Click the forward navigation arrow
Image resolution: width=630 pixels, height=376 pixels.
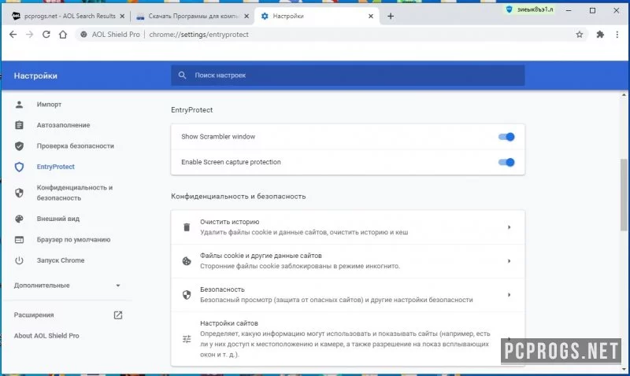(x=29, y=35)
